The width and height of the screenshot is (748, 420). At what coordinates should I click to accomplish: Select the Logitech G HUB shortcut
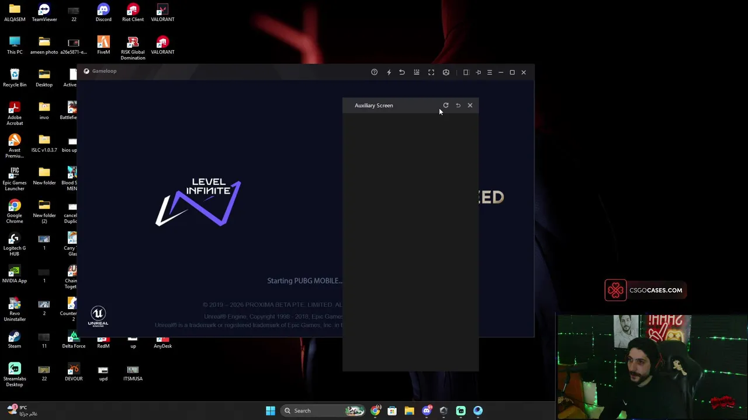(15, 244)
